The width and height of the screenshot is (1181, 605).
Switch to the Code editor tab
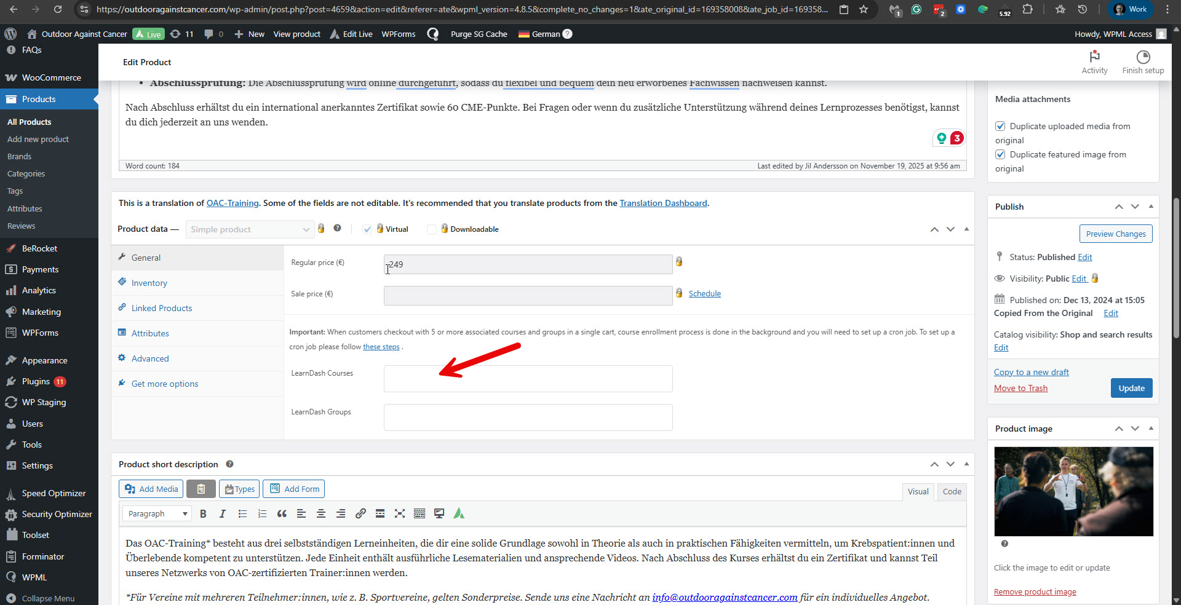[952, 491]
